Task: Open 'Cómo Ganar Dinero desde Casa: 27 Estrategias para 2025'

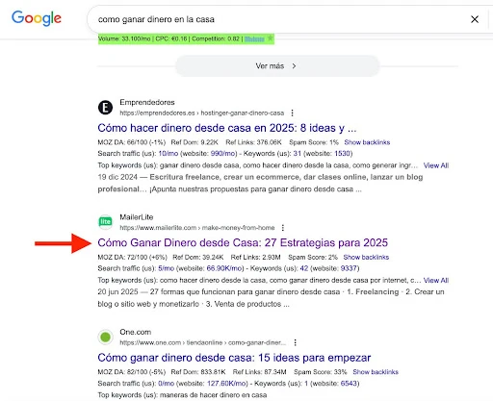Action: tap(243, 242)
